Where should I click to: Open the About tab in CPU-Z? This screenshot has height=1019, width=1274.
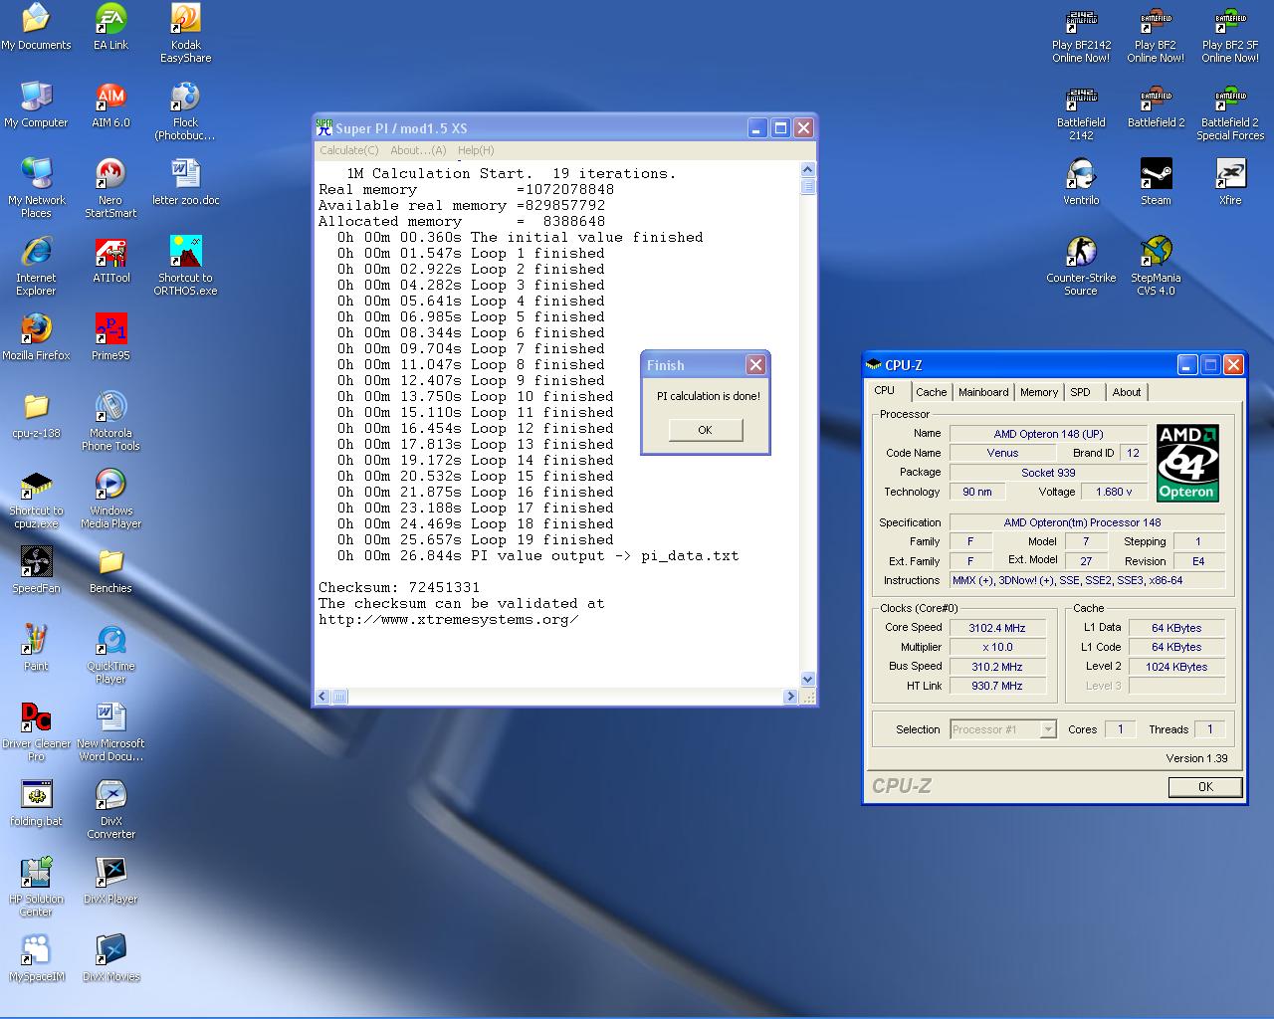tap(1127, 392)
